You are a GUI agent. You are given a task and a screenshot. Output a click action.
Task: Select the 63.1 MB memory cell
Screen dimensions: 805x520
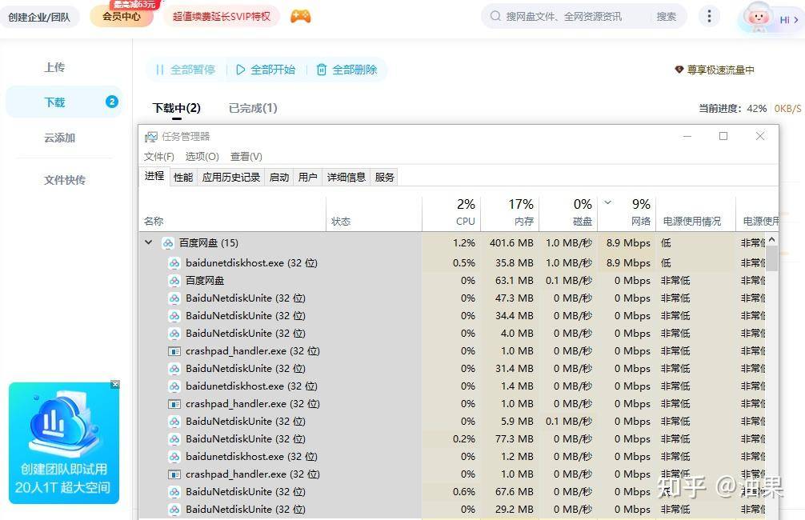(x=515, y=281)
